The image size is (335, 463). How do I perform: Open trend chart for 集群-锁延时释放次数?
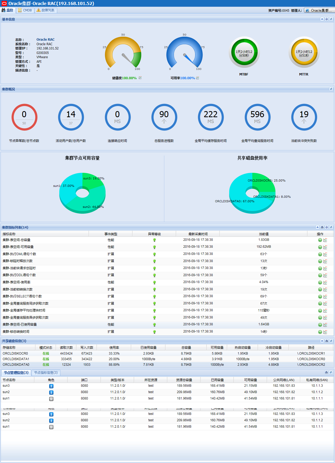325,261
